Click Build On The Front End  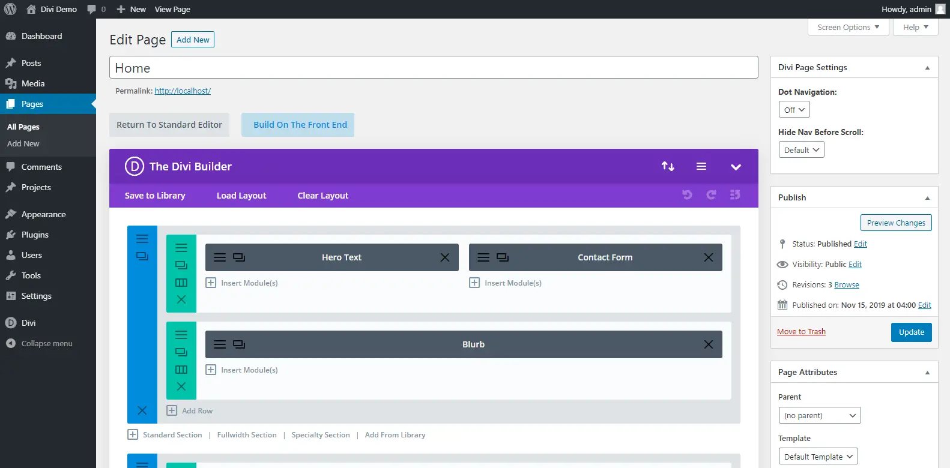pos(298,125)
